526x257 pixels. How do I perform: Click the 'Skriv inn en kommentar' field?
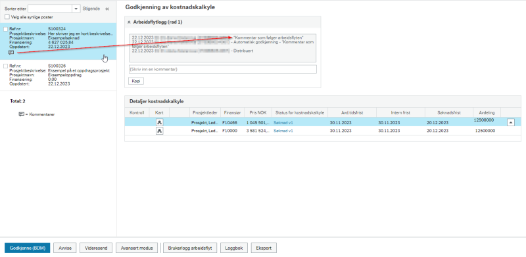click(222, 70)
